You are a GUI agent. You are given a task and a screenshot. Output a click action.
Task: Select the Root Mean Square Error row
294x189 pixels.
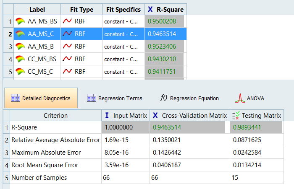pyautogui.click(x=45, y=165)
